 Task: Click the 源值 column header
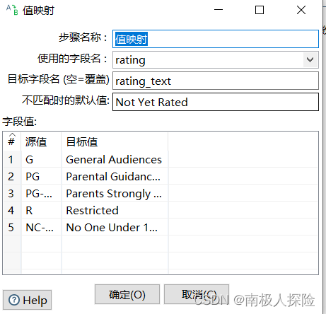[x=41, y=141]
